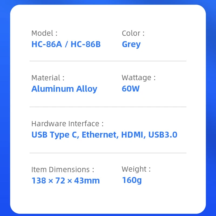Select the 60W wattage value
The image size is (216, 216).
[131, 89]
